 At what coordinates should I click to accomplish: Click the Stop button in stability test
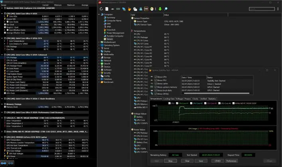coord(170,161)
